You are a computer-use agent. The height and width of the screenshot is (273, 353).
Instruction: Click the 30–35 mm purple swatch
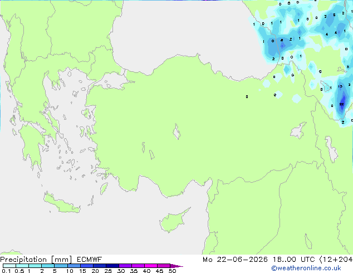(x=125, y=266)
